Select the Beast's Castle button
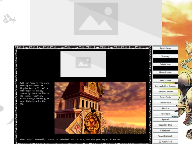 point(165,80)
